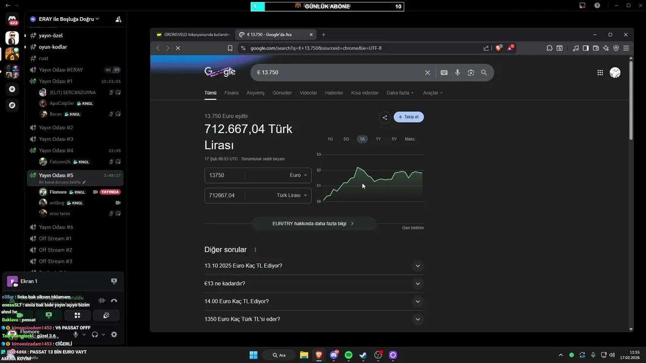This screenshot has width=646, height=363.
Task: Select the 1G chart range
Action: click(x=330, y=139)
